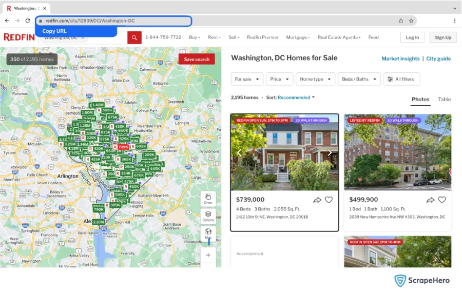Open the Chrome three-dot menu

click(455, 21)
